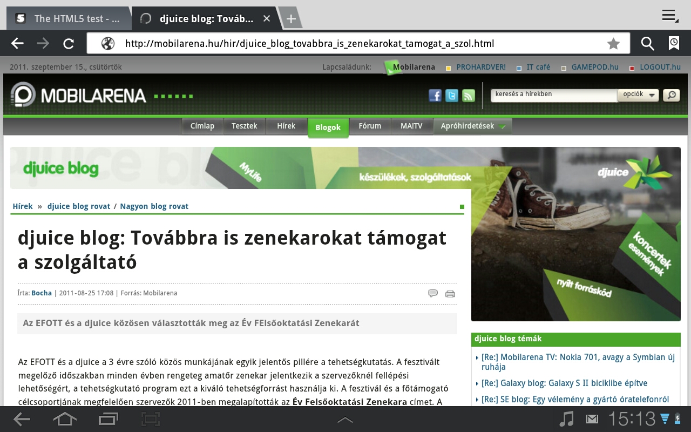Select the Blogok menu item
Image resolution: width=691 pixels, height=432 pixels.
(328, 127)
